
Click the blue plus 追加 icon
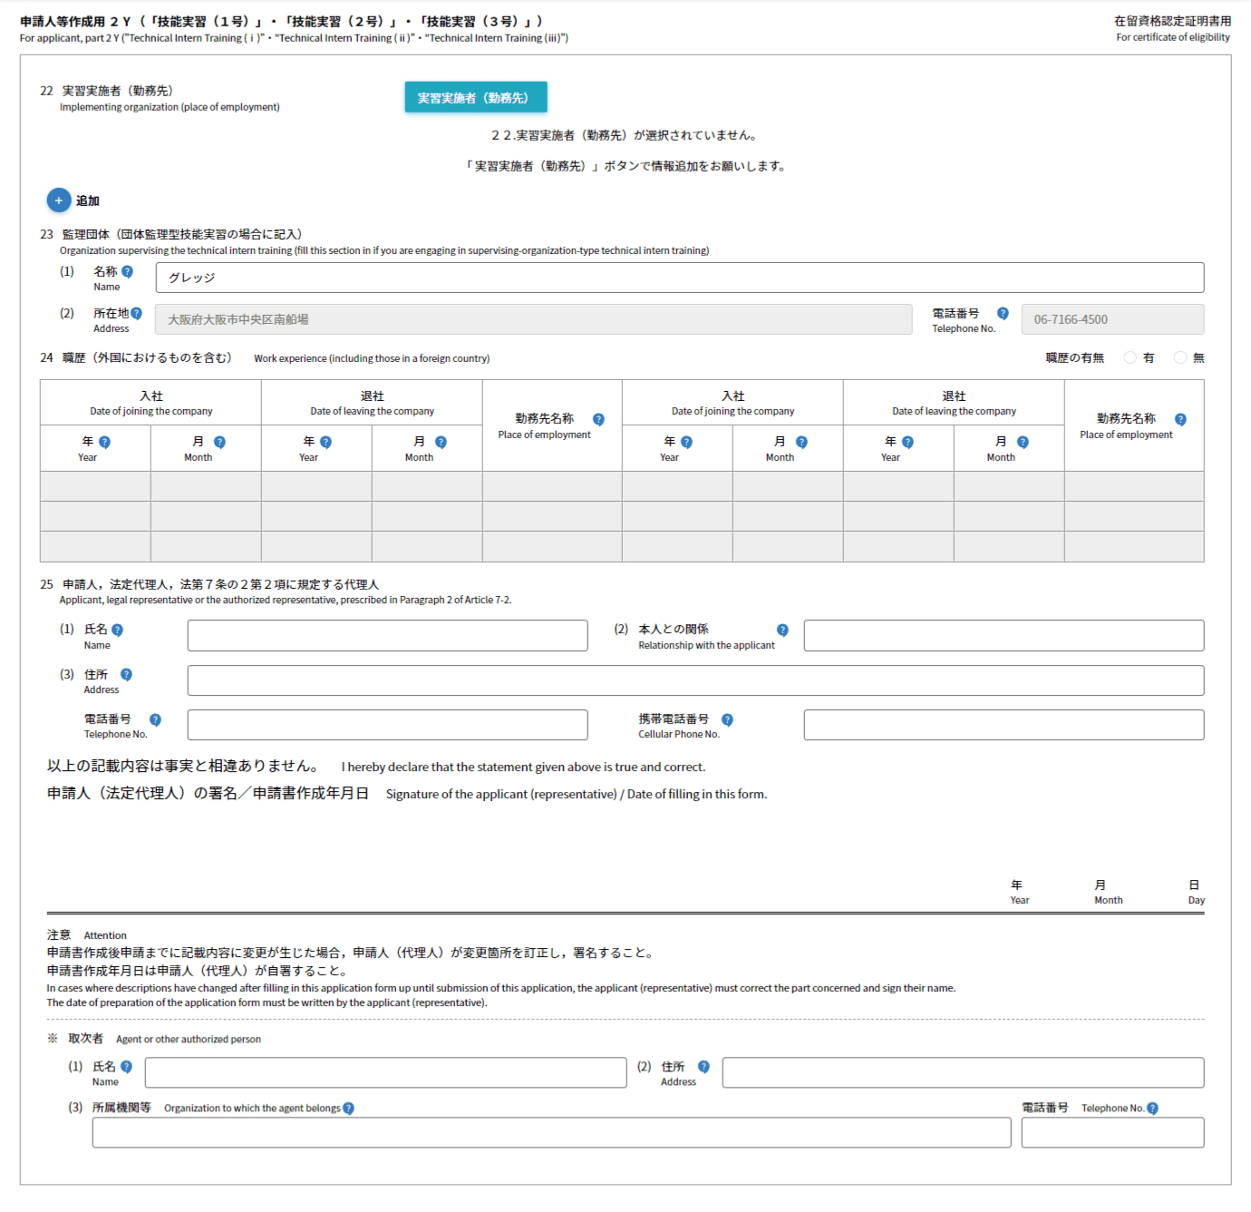[x=59, y=200]
